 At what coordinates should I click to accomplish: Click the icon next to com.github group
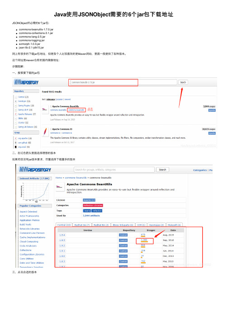(x=16, y=143)
